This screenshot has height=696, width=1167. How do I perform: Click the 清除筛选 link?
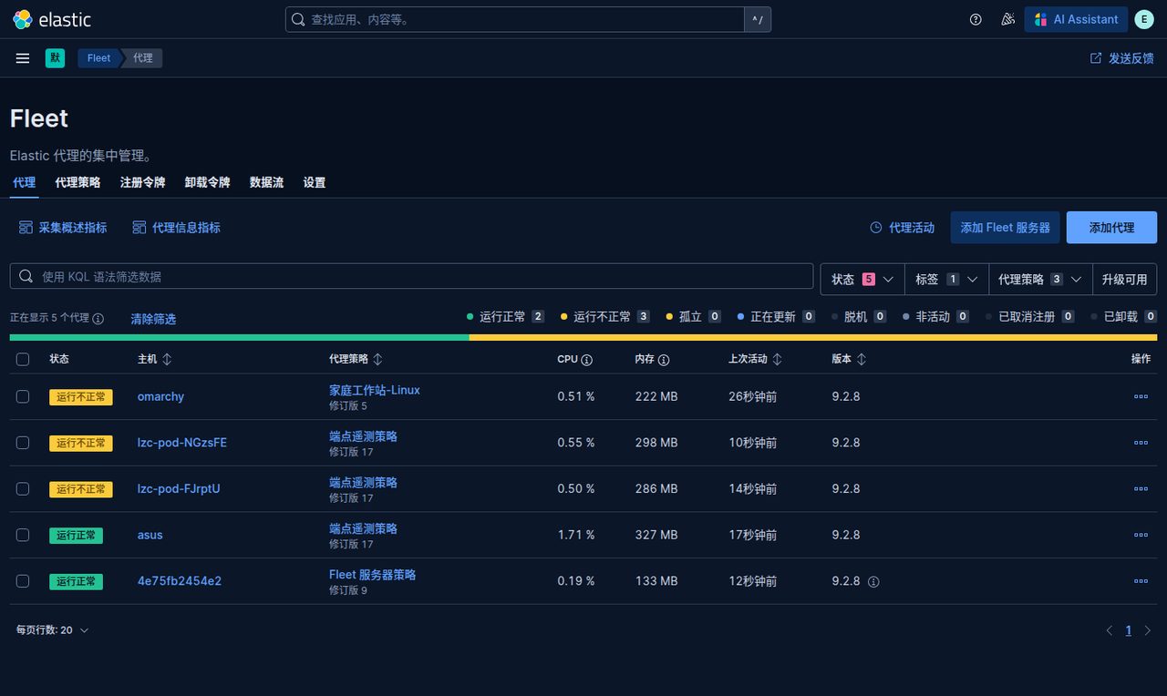153,319
